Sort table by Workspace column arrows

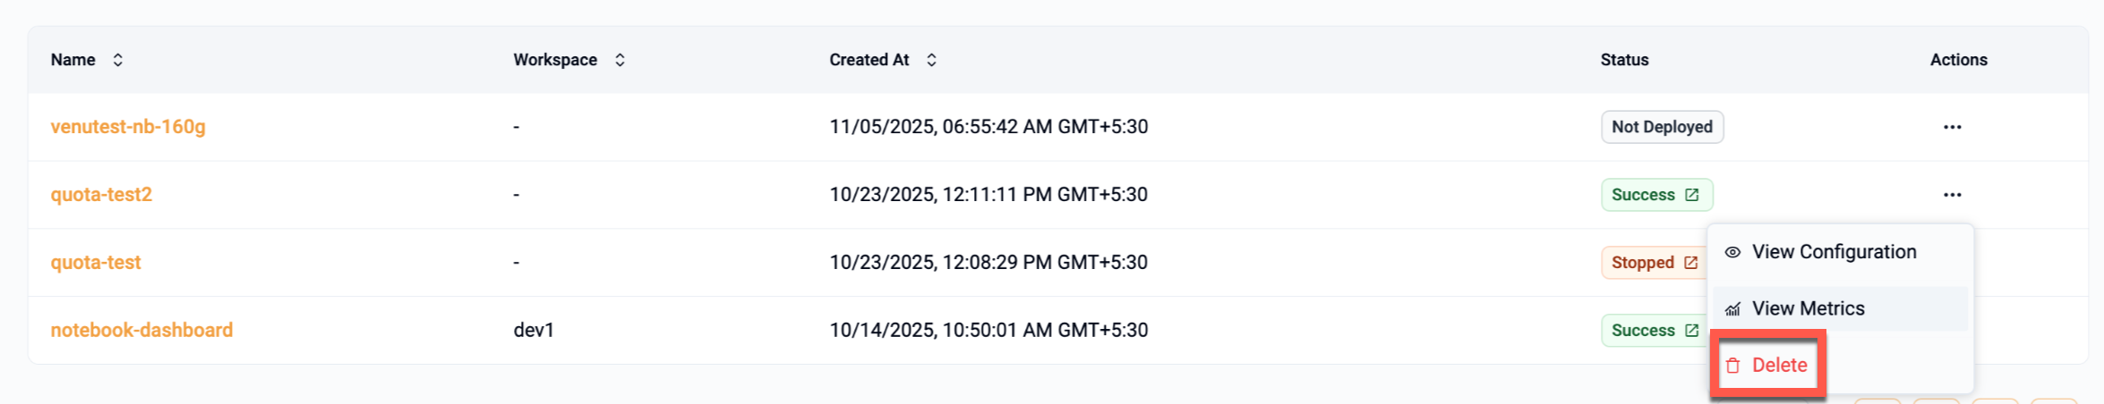pyautogui.click(x=620, y=60)
